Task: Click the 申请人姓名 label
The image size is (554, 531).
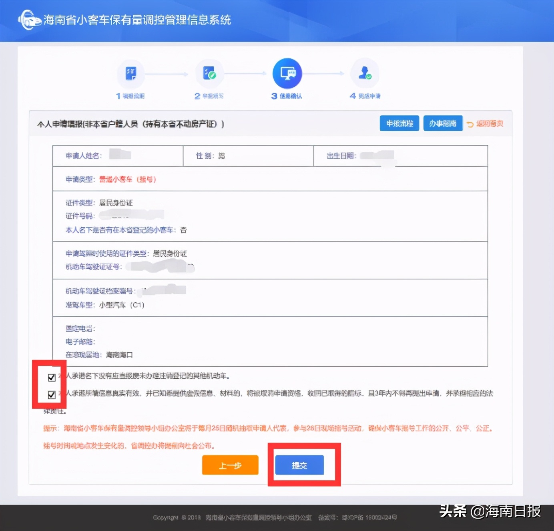Action: tap(84, 156)
